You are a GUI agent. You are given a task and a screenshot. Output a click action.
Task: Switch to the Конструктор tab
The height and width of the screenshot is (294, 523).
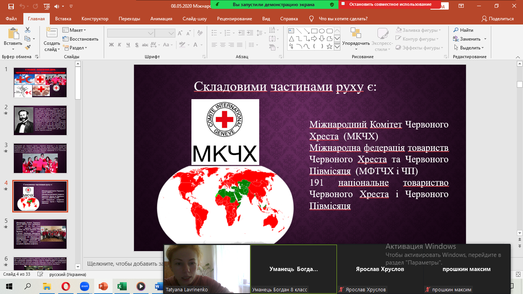pos(95,19)
